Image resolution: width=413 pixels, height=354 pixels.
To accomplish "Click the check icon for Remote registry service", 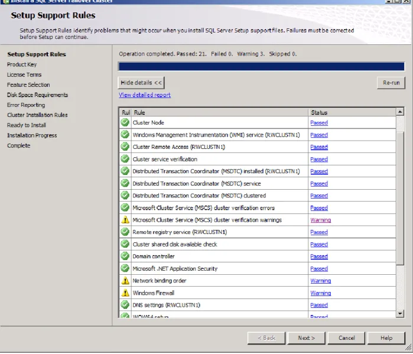I will pos(125,232).
